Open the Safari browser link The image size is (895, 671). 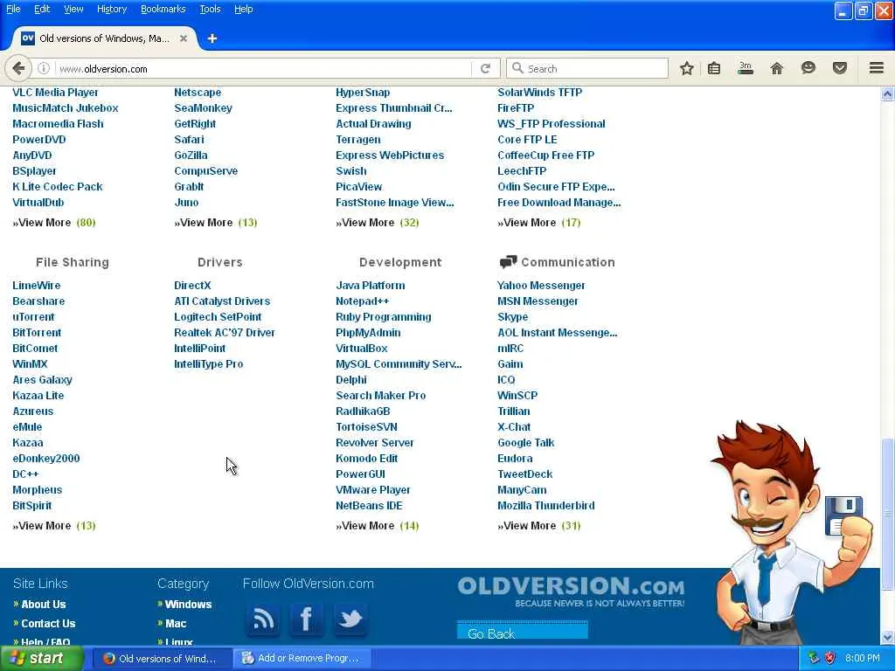[189, 140]
